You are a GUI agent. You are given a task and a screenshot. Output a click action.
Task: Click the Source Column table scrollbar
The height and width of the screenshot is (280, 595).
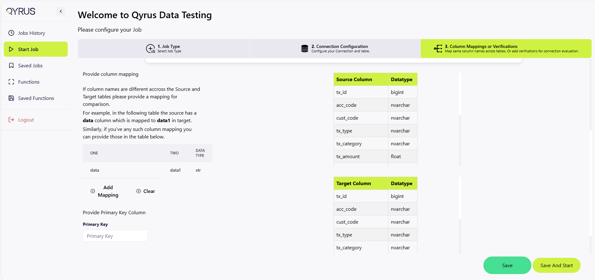460,94
